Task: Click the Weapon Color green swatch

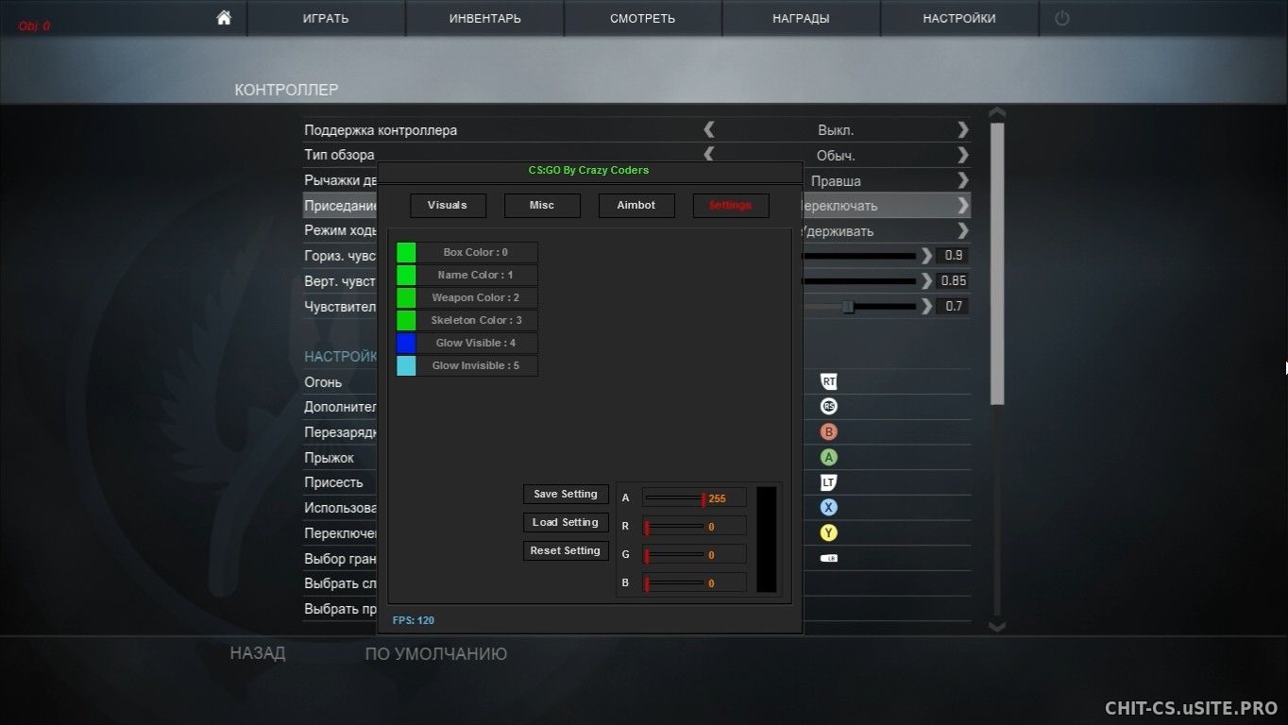Action: pos(406,297)
